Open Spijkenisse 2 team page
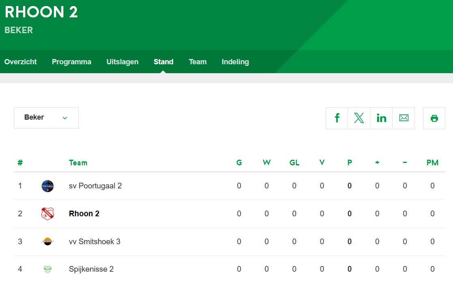 coord(91,269)
